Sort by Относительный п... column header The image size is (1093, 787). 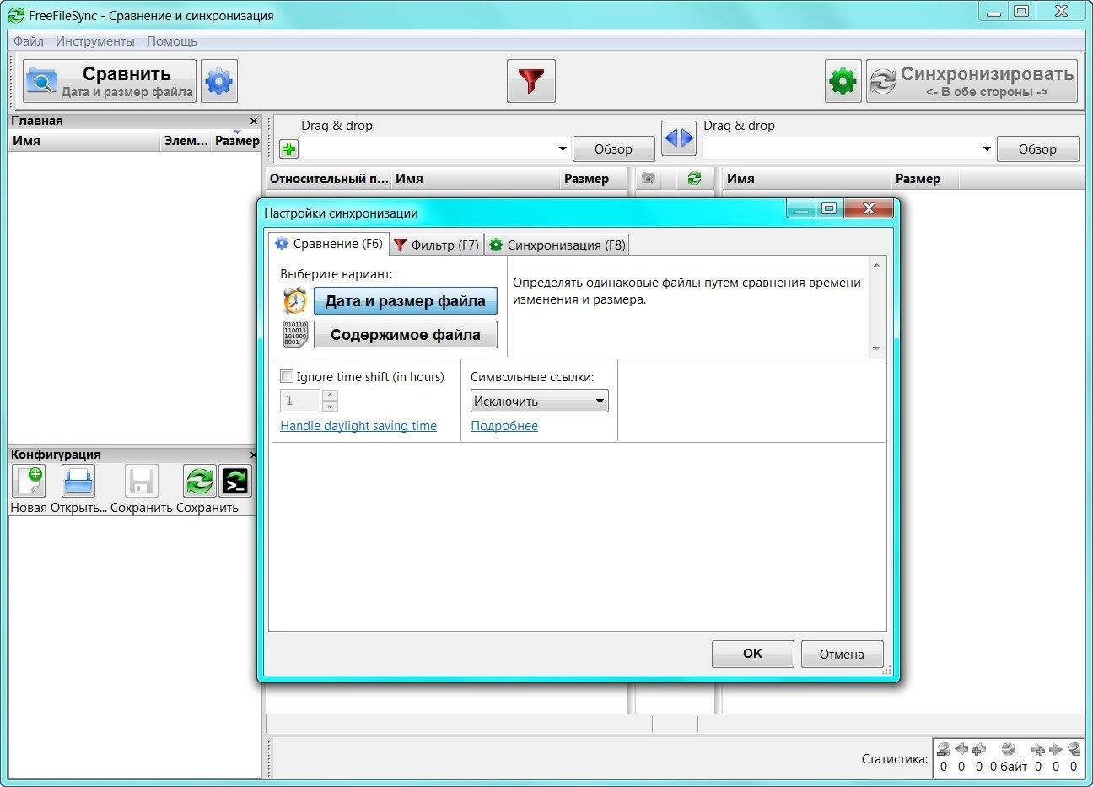(x=329, y=179)
